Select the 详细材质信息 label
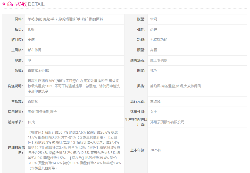 click(x=16, y=150)
